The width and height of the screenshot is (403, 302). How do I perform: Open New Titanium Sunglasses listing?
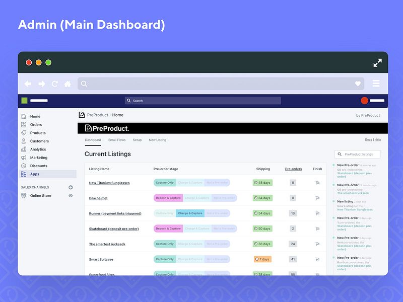click(x=109, y=183)
